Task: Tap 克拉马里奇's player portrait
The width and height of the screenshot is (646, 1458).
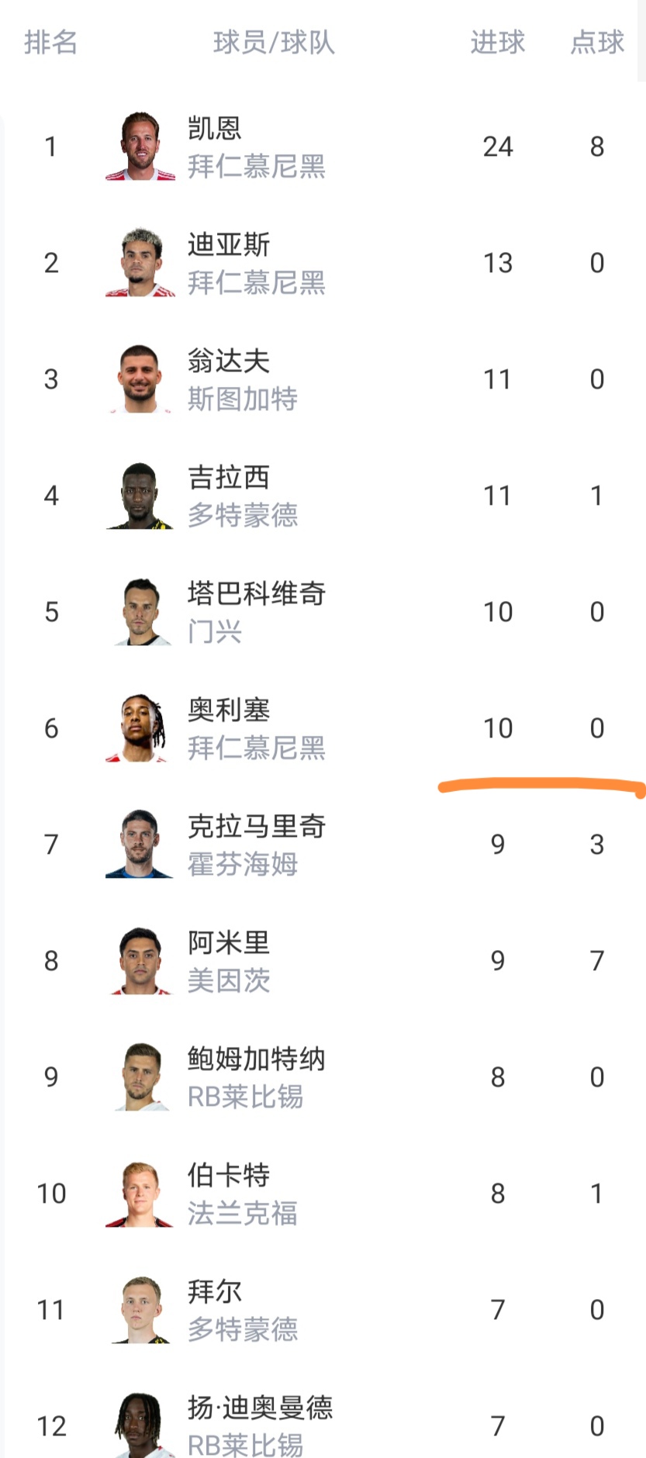Action: tap(140, 845)
